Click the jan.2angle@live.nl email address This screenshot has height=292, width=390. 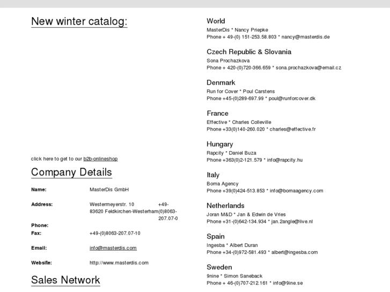pos(292,221)
